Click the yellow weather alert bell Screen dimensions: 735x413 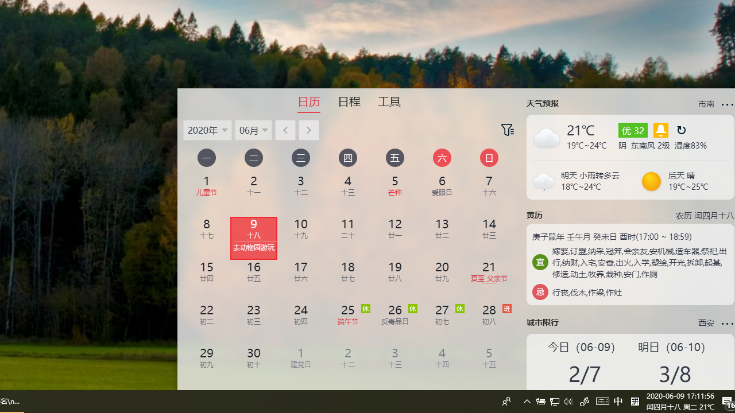click(x=660, y=130)
